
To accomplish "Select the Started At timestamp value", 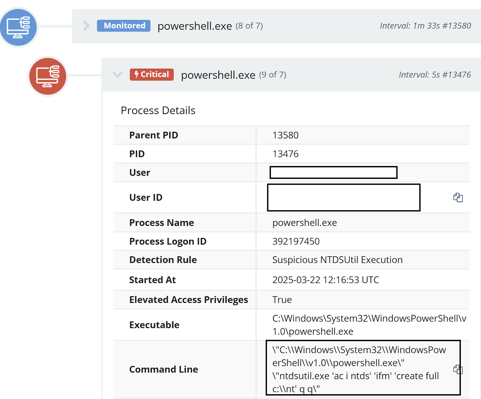I will [325, 280].
